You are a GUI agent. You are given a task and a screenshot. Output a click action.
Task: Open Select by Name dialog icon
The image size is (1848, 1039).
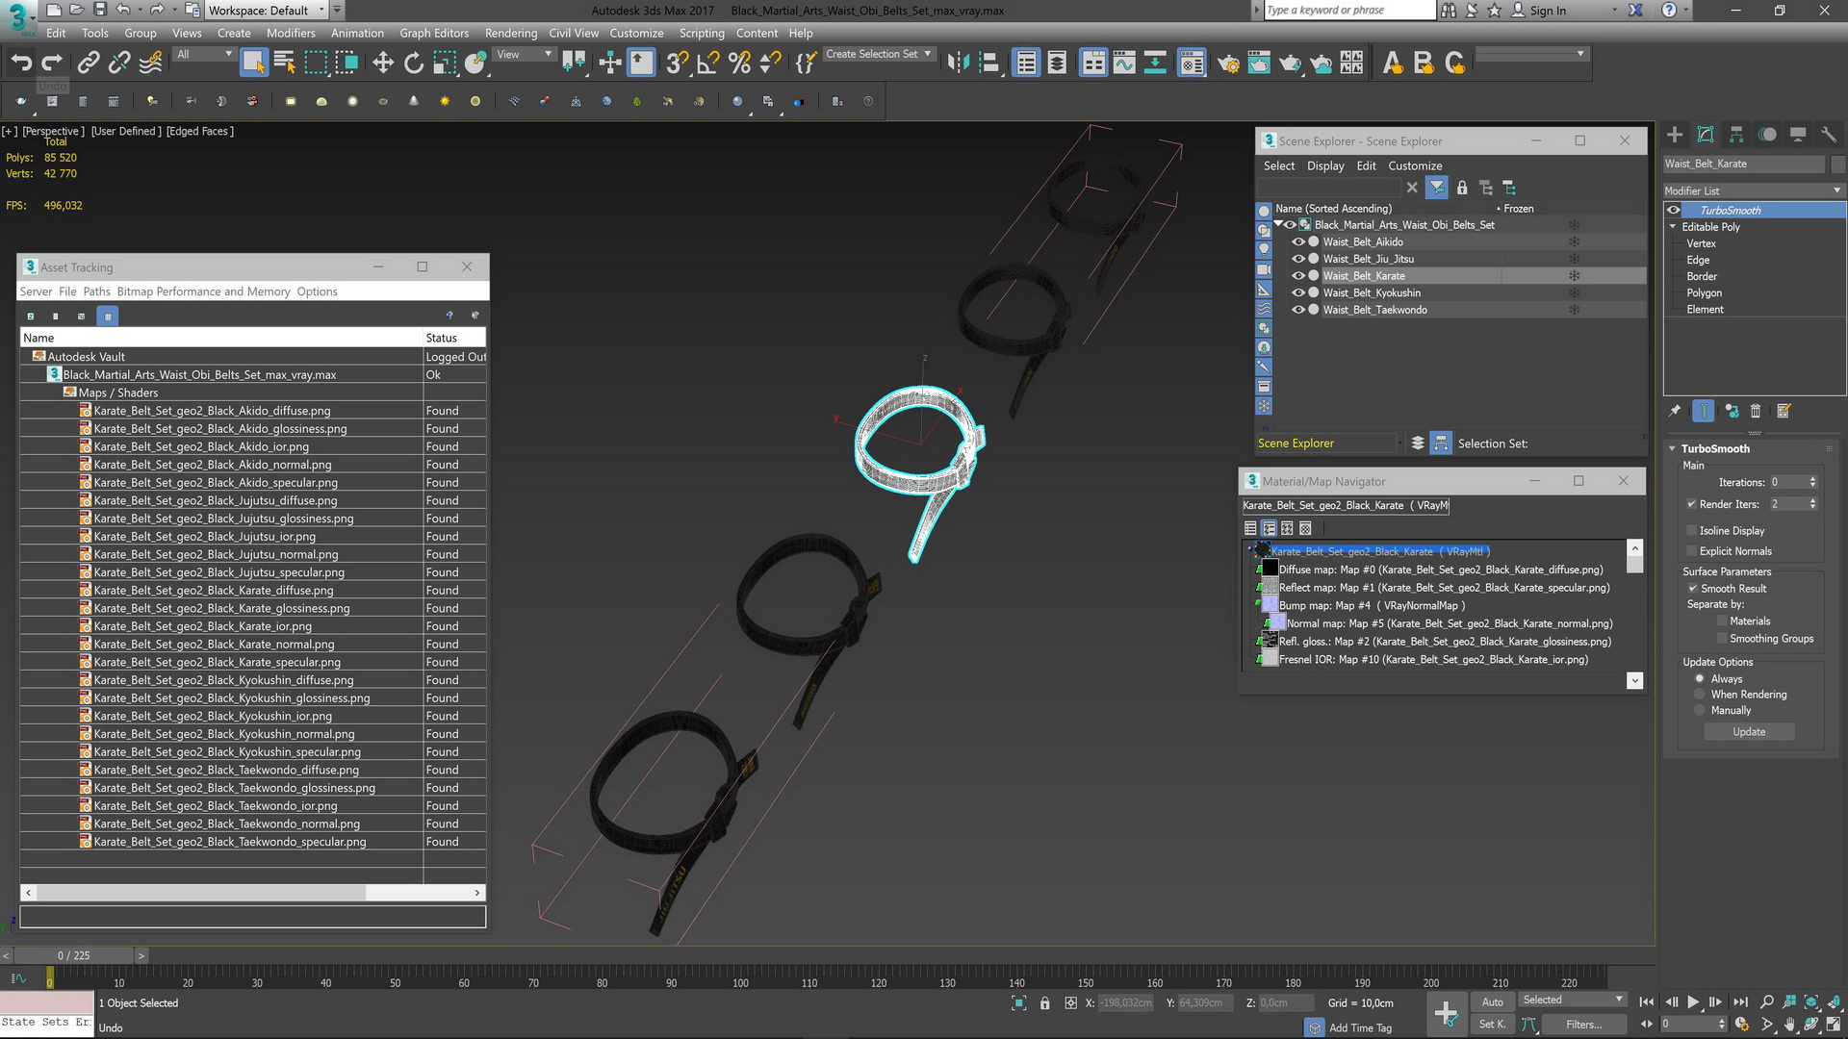(284, 63)
